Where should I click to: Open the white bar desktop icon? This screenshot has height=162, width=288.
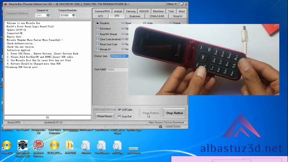pos(134,150)
